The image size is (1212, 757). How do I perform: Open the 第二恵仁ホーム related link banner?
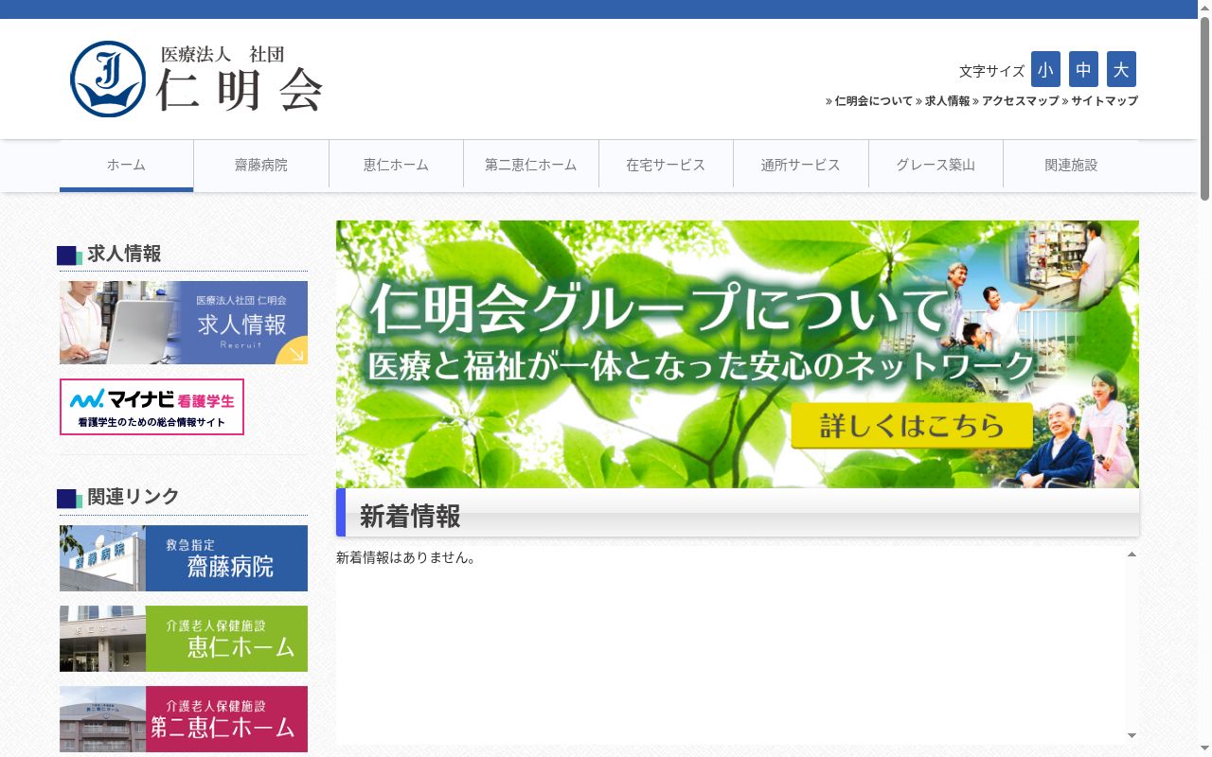click(x=184, y=719)
